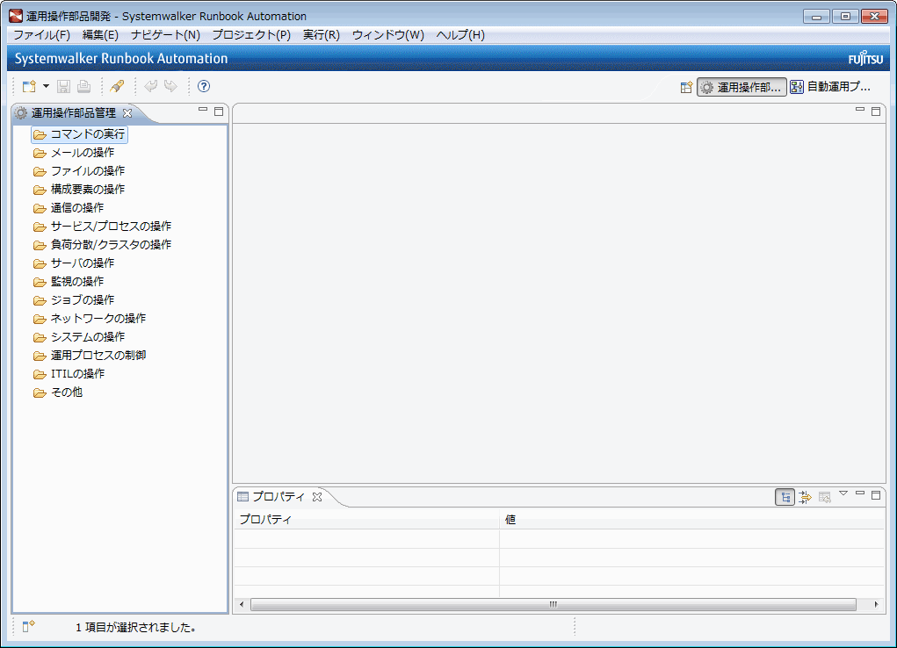Open Help via the question mark icon
The image size is (897, 648).
click(204, 86)
